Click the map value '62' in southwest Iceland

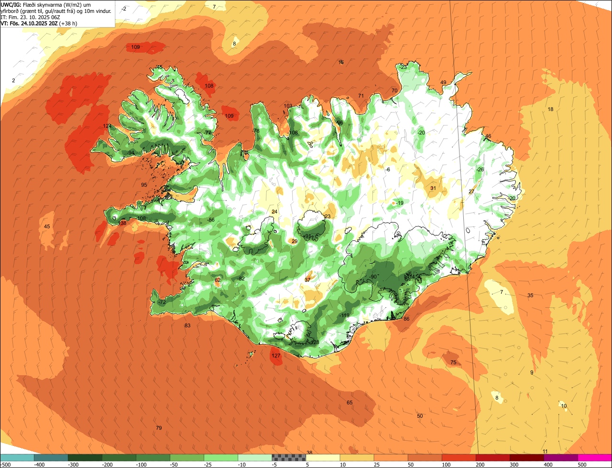coord(218,280)
